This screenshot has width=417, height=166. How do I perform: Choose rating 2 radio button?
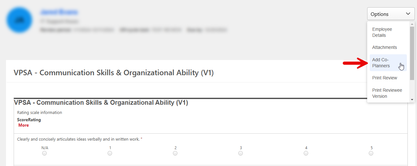click(175, 153)
